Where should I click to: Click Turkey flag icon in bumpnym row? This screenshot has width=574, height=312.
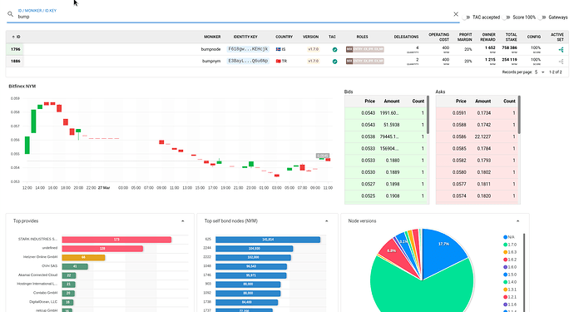click(278, 62)
